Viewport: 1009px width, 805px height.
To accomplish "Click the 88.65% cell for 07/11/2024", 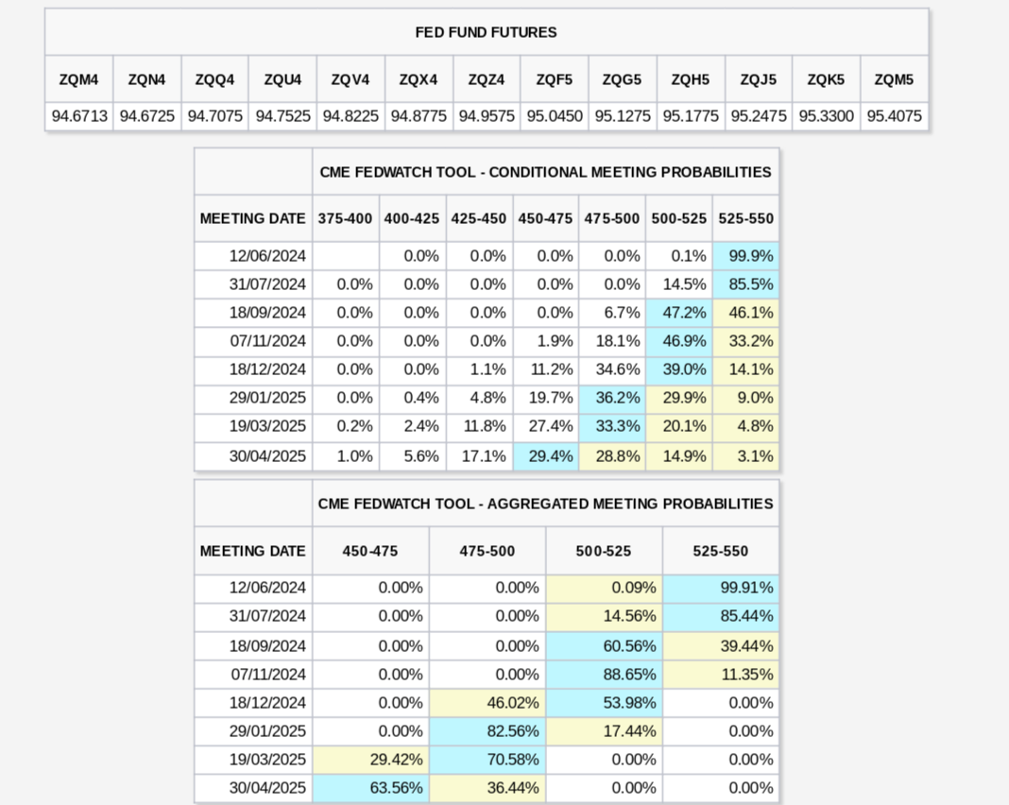I will [x=604, y=675].
